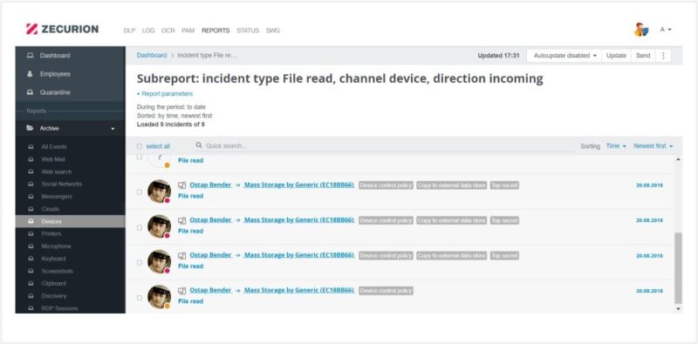This screenshot has height=344, width=698.
Task: Click the Update button
Action: (x=616, y=56)
